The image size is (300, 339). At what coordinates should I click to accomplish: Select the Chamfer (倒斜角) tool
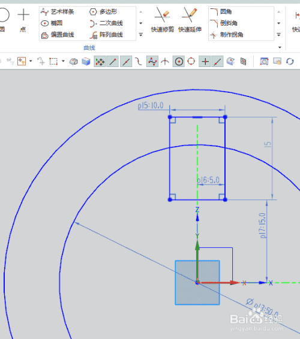[x=224, y=23]
